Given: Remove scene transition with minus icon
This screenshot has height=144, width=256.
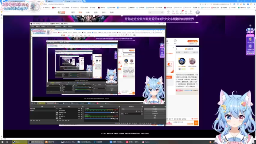Looking at the screenshot, I should [x=139, y=111].
